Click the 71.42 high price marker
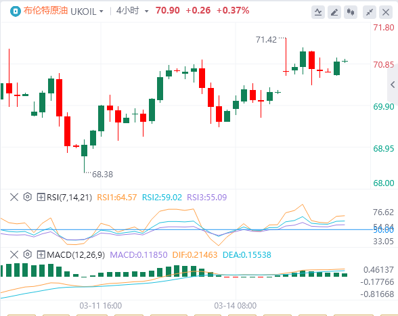 pyautogui.click(x=266, y=40)
